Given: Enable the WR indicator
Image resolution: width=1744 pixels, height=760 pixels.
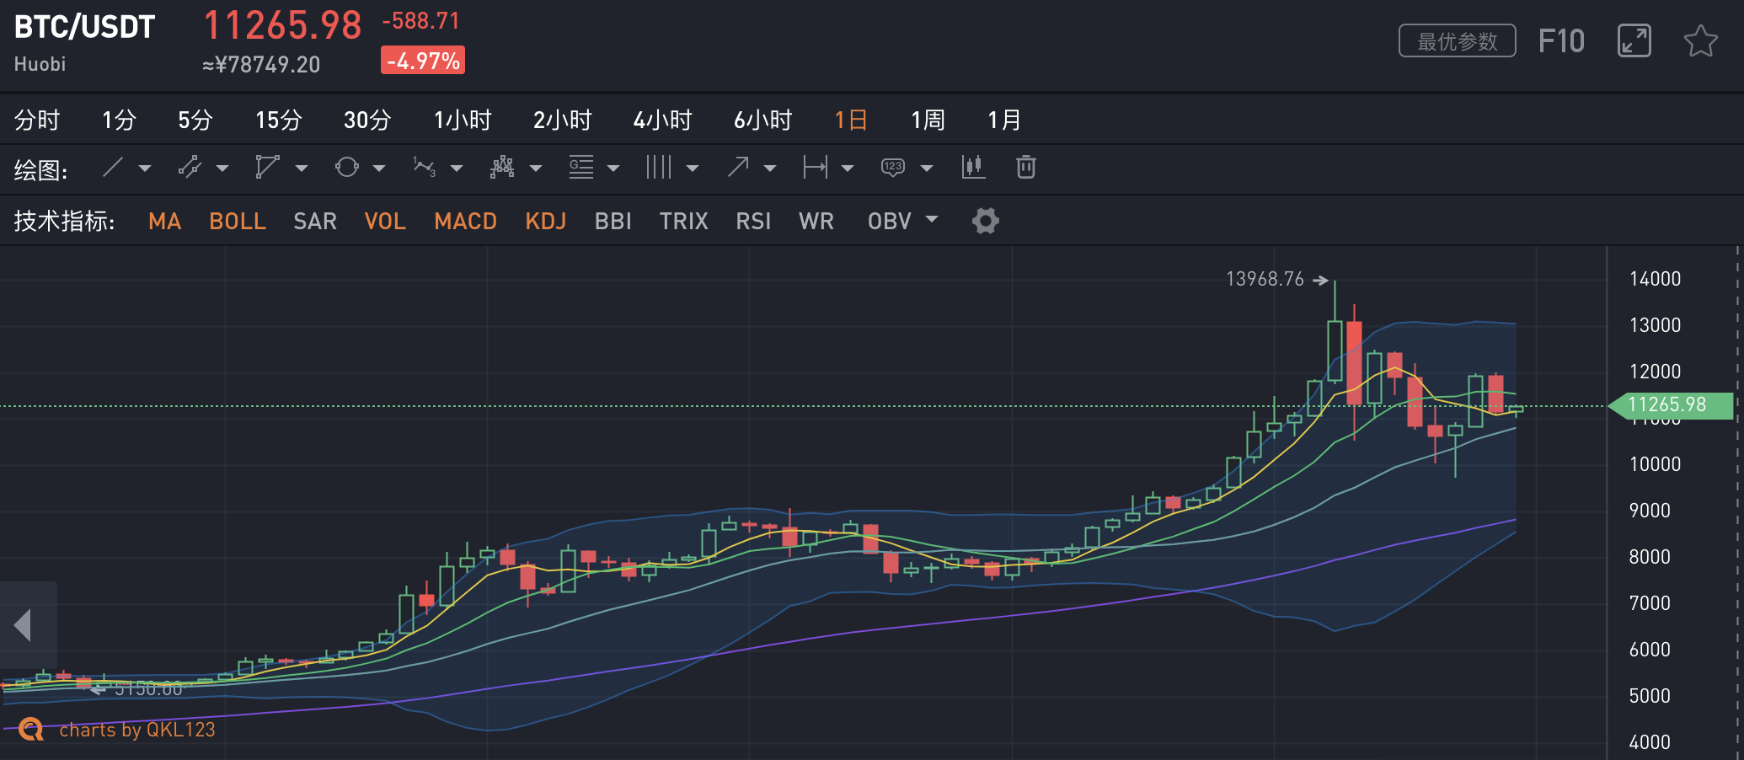Looking at the screenshot, I should tap(816, 221).
